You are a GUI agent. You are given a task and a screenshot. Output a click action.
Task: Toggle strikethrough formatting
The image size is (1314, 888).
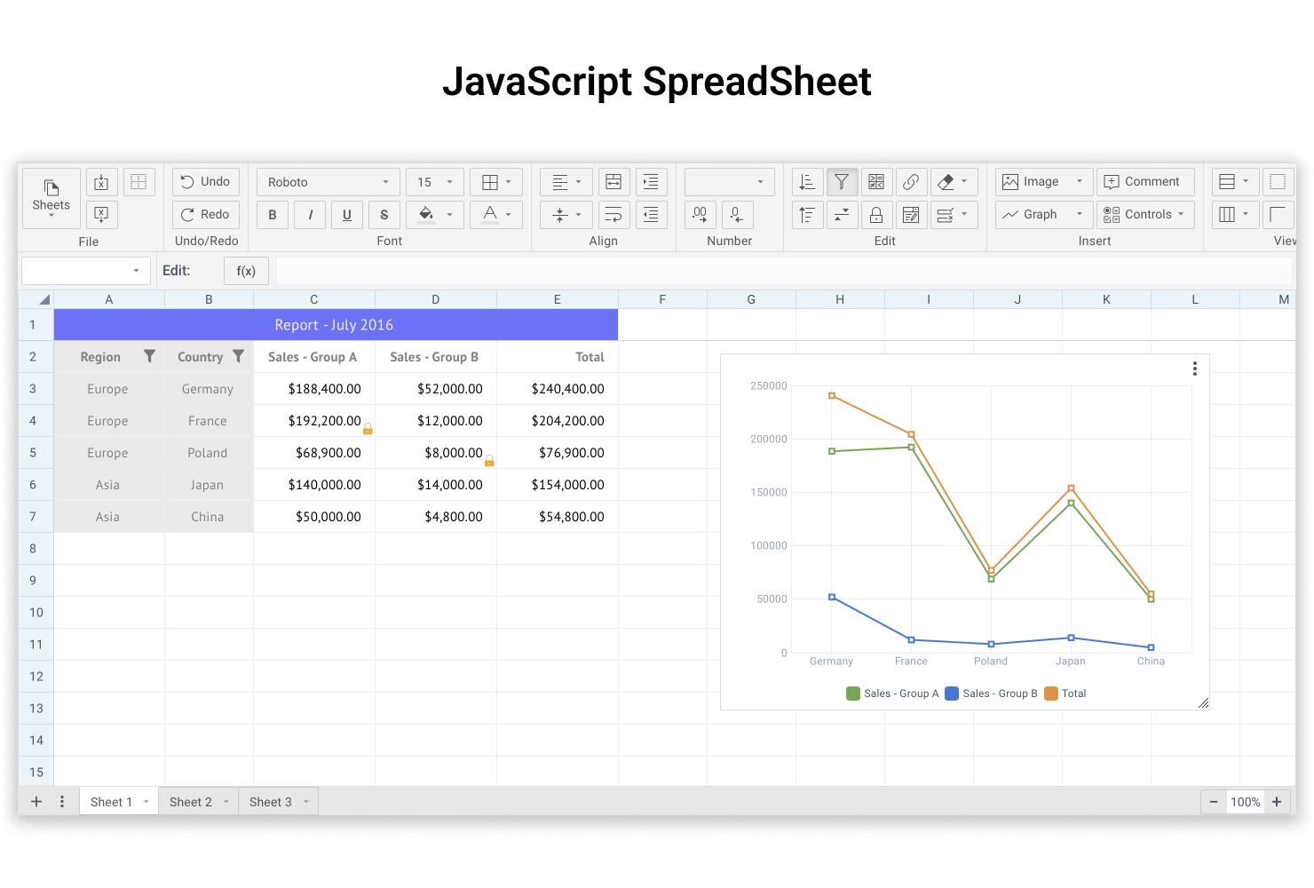(x=384, y=214)
